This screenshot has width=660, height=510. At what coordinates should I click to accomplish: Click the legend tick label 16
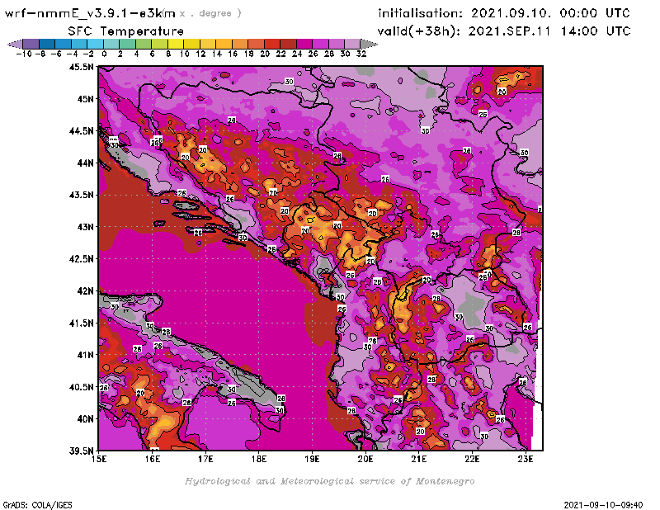pos(233,54)
